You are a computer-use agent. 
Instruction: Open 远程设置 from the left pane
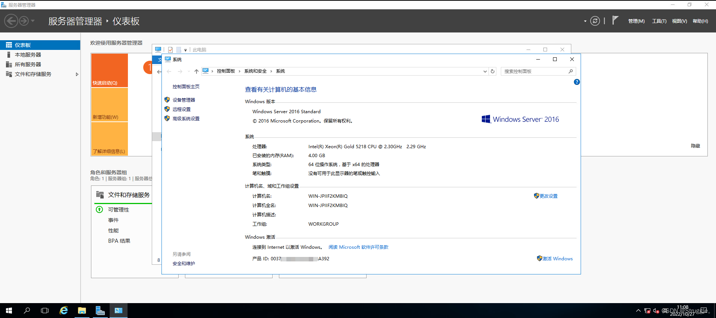[x=181, y=109]
